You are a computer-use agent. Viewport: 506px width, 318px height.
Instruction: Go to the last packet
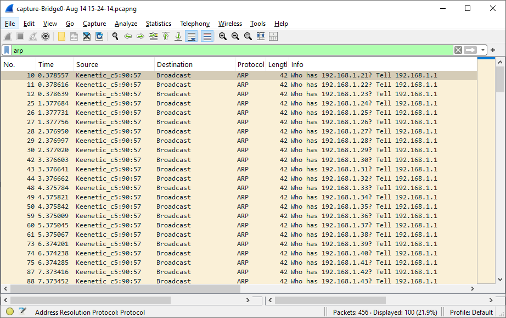178,36
